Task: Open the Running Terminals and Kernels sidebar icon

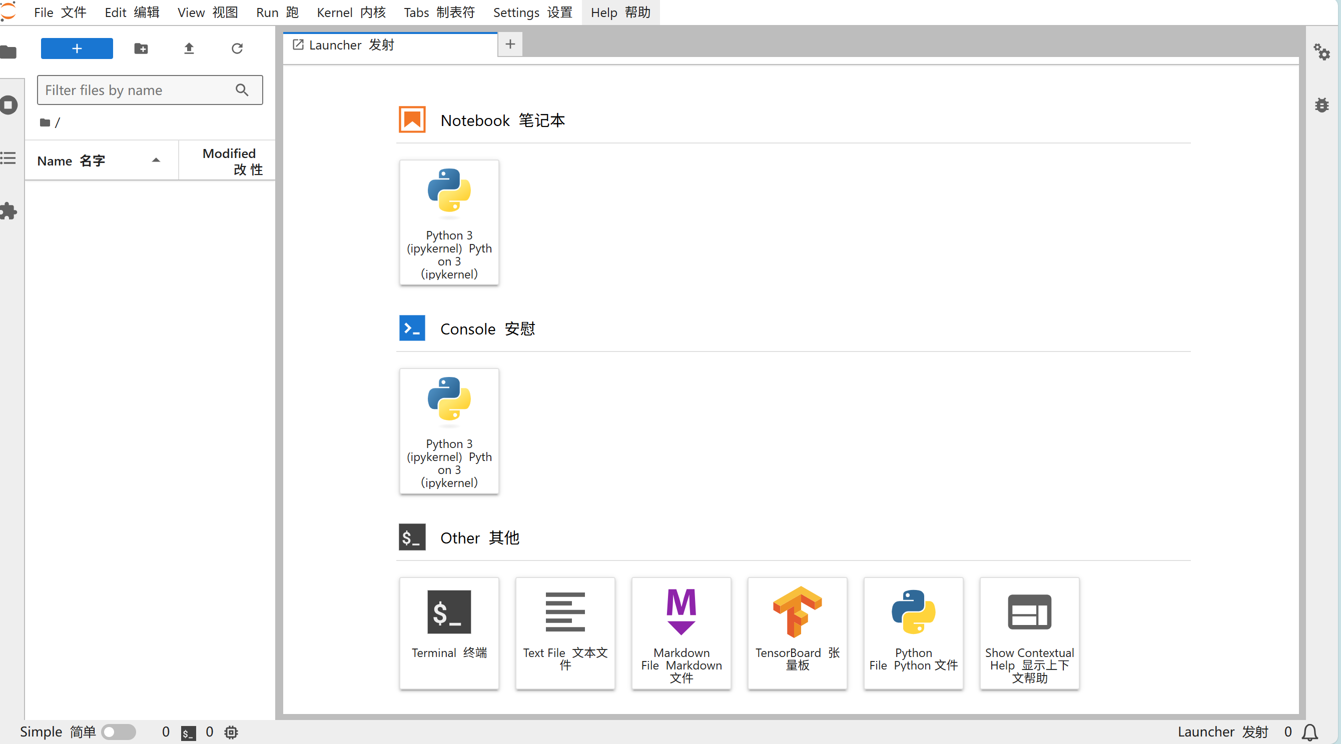Action: (x=9, y=105)
